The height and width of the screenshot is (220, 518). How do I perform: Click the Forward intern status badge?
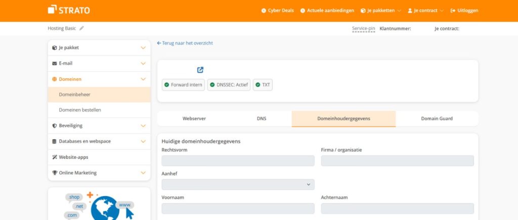[x=183, y=85]
